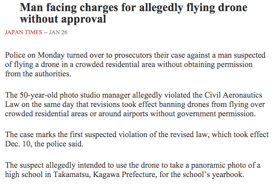This screenshot has width=274, height=185.
Task: Click the phrase 'Civil Aeronautics' in the article
Action: click(233, 95)
